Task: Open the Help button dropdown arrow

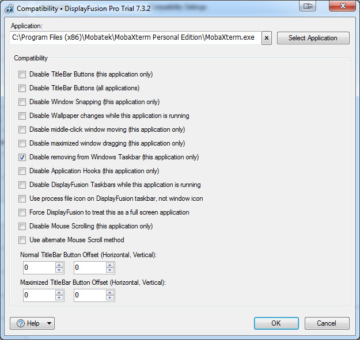Action: (x=48, y=323)
